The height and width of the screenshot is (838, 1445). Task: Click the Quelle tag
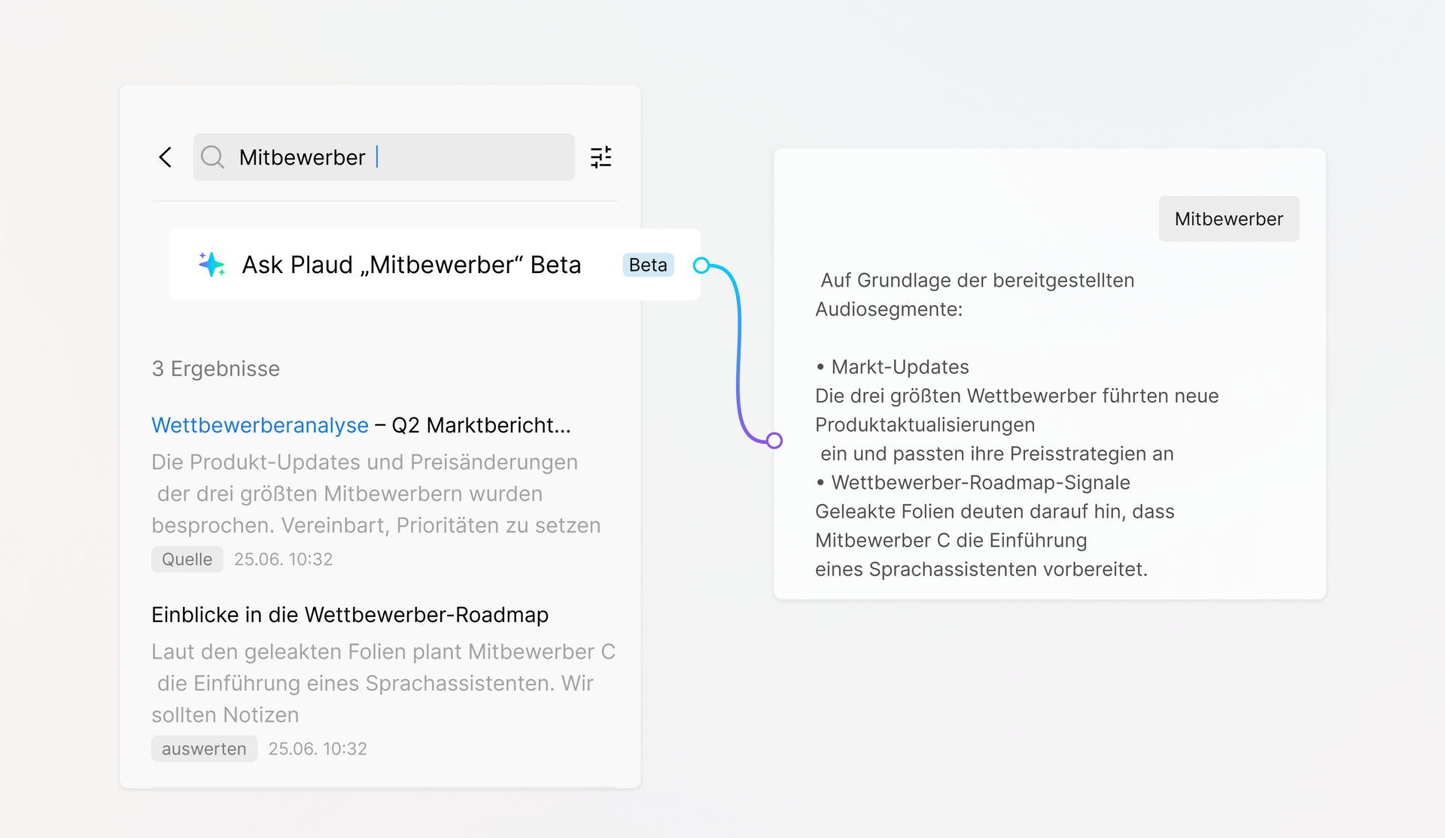coord(187,560)
